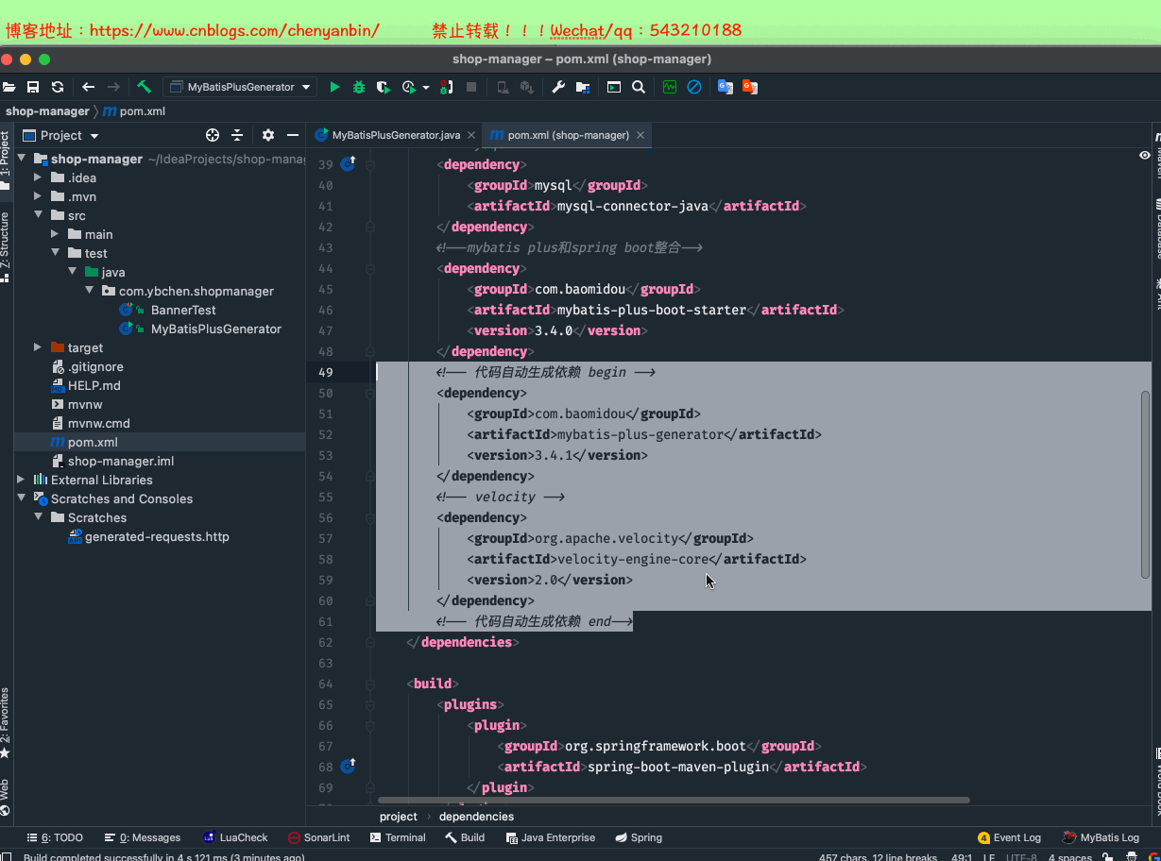Click the blue Google Translate icon
1161x861 pixels.
(726, 87)
